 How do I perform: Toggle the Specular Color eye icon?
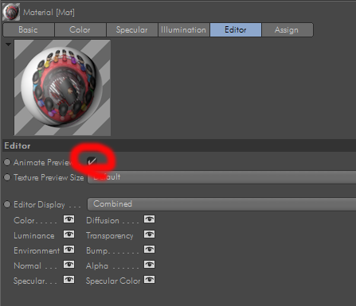pyautogui.click(x=149, y=280)
